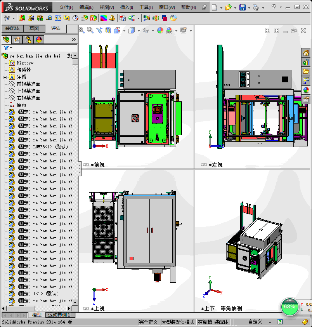Image resolution: width=312 pixels, height=327 pixels.
Task: Open SolidWorks Resources home pane
Action: coord(306,53)
